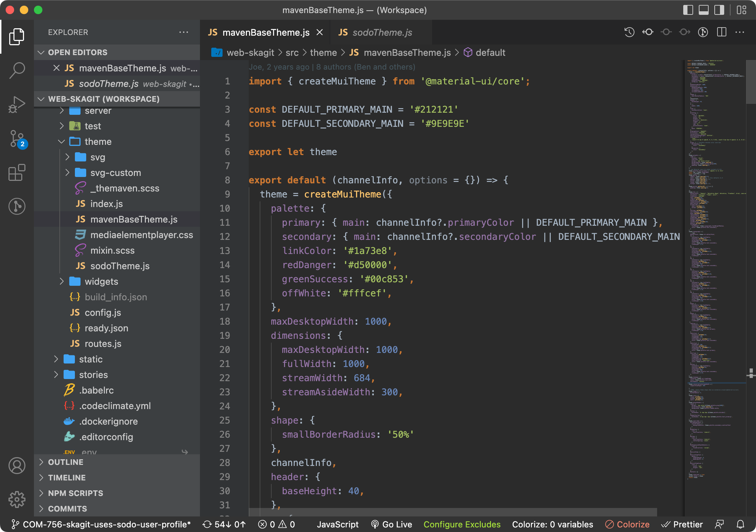Screen dimensions: 756x532
Task: Toggle primary side bar layout icon
Action: [x=688, y=10]
